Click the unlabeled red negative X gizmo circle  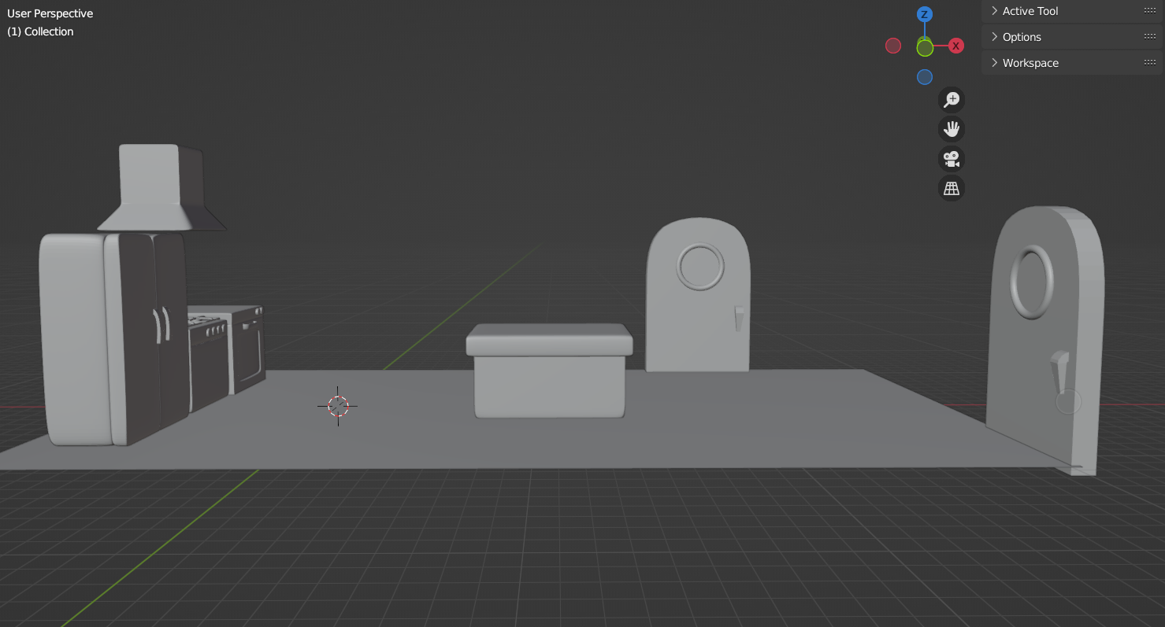(893, 46)
